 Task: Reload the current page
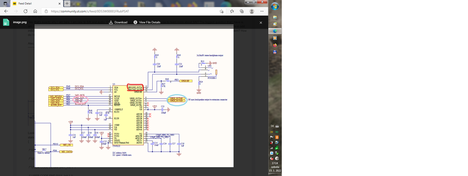(25, 11)
